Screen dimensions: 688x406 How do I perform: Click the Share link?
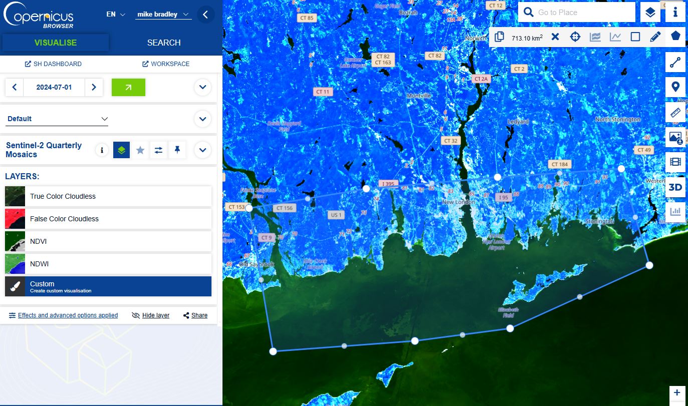(195, 315)
